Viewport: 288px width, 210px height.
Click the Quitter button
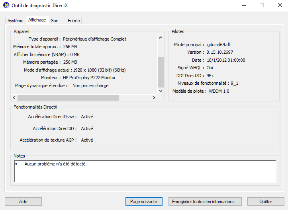point(266,202)
